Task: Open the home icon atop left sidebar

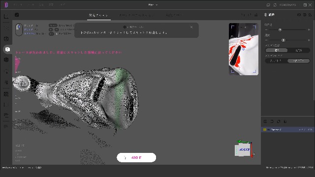Action: (x=6, y=16)
